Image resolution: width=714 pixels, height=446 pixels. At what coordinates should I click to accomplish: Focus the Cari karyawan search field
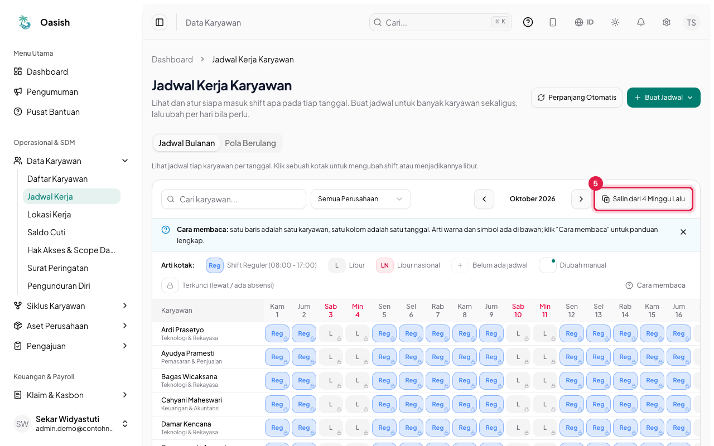click(234, 199)
